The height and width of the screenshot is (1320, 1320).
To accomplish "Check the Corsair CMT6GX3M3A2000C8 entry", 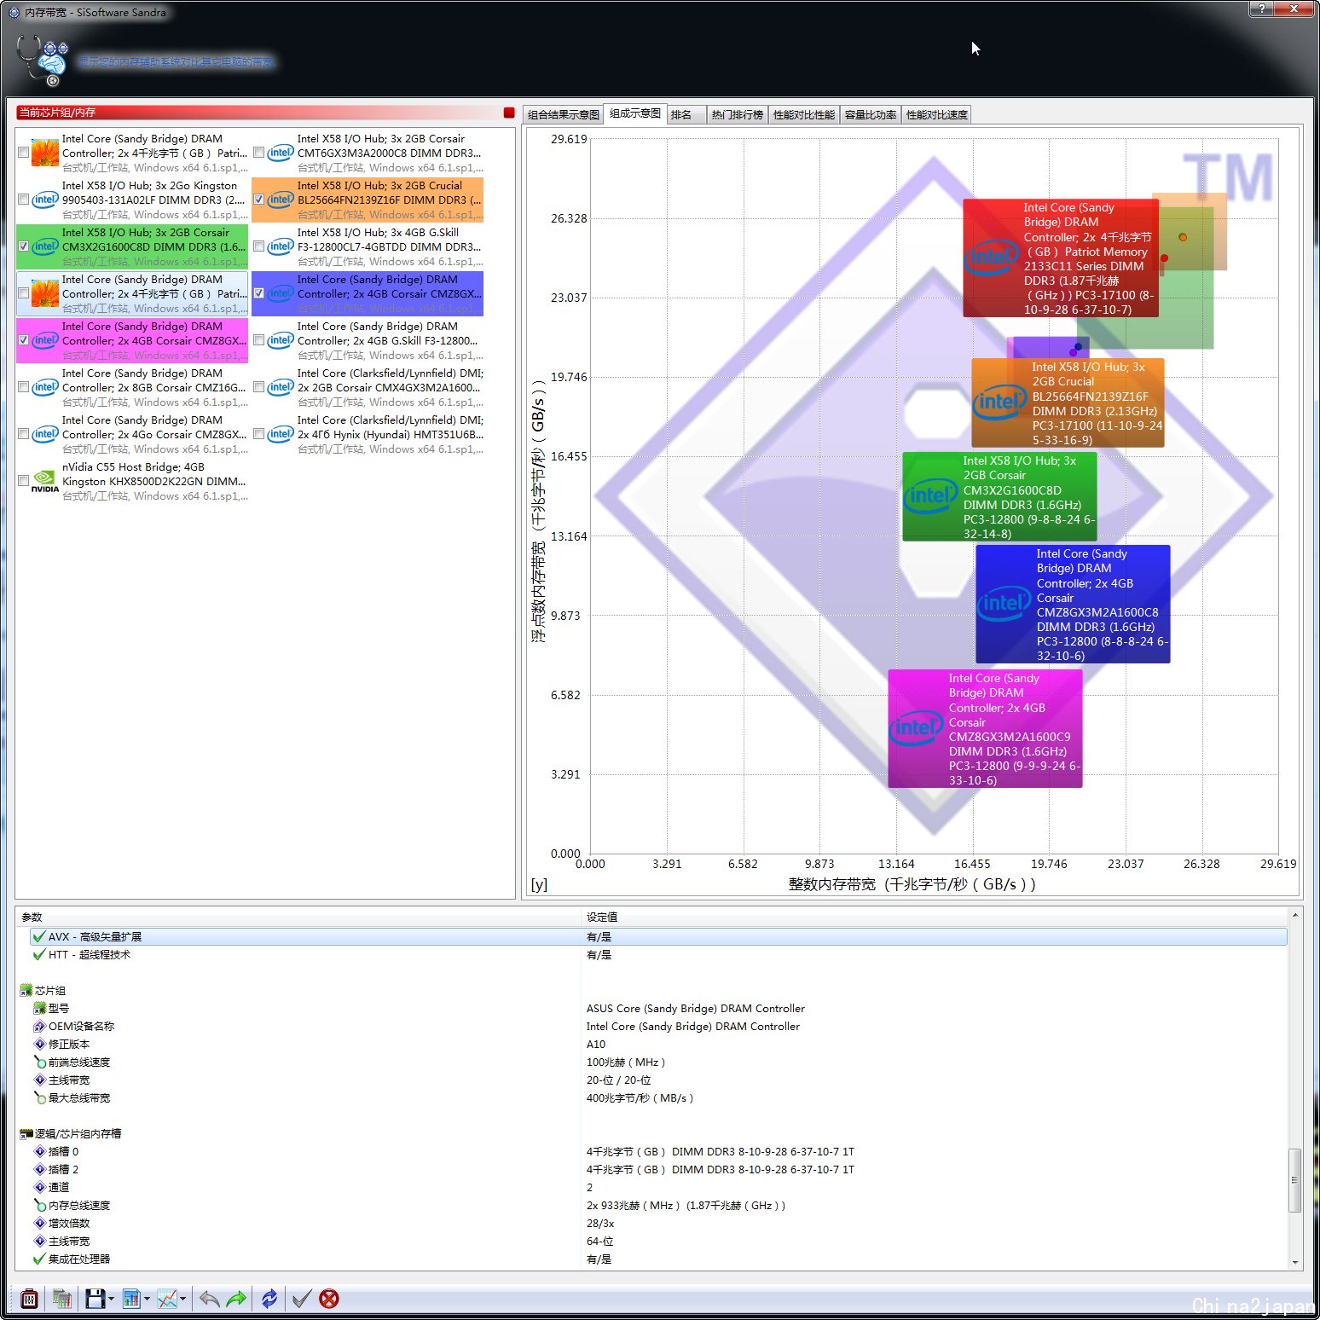I will pos(259,153).
